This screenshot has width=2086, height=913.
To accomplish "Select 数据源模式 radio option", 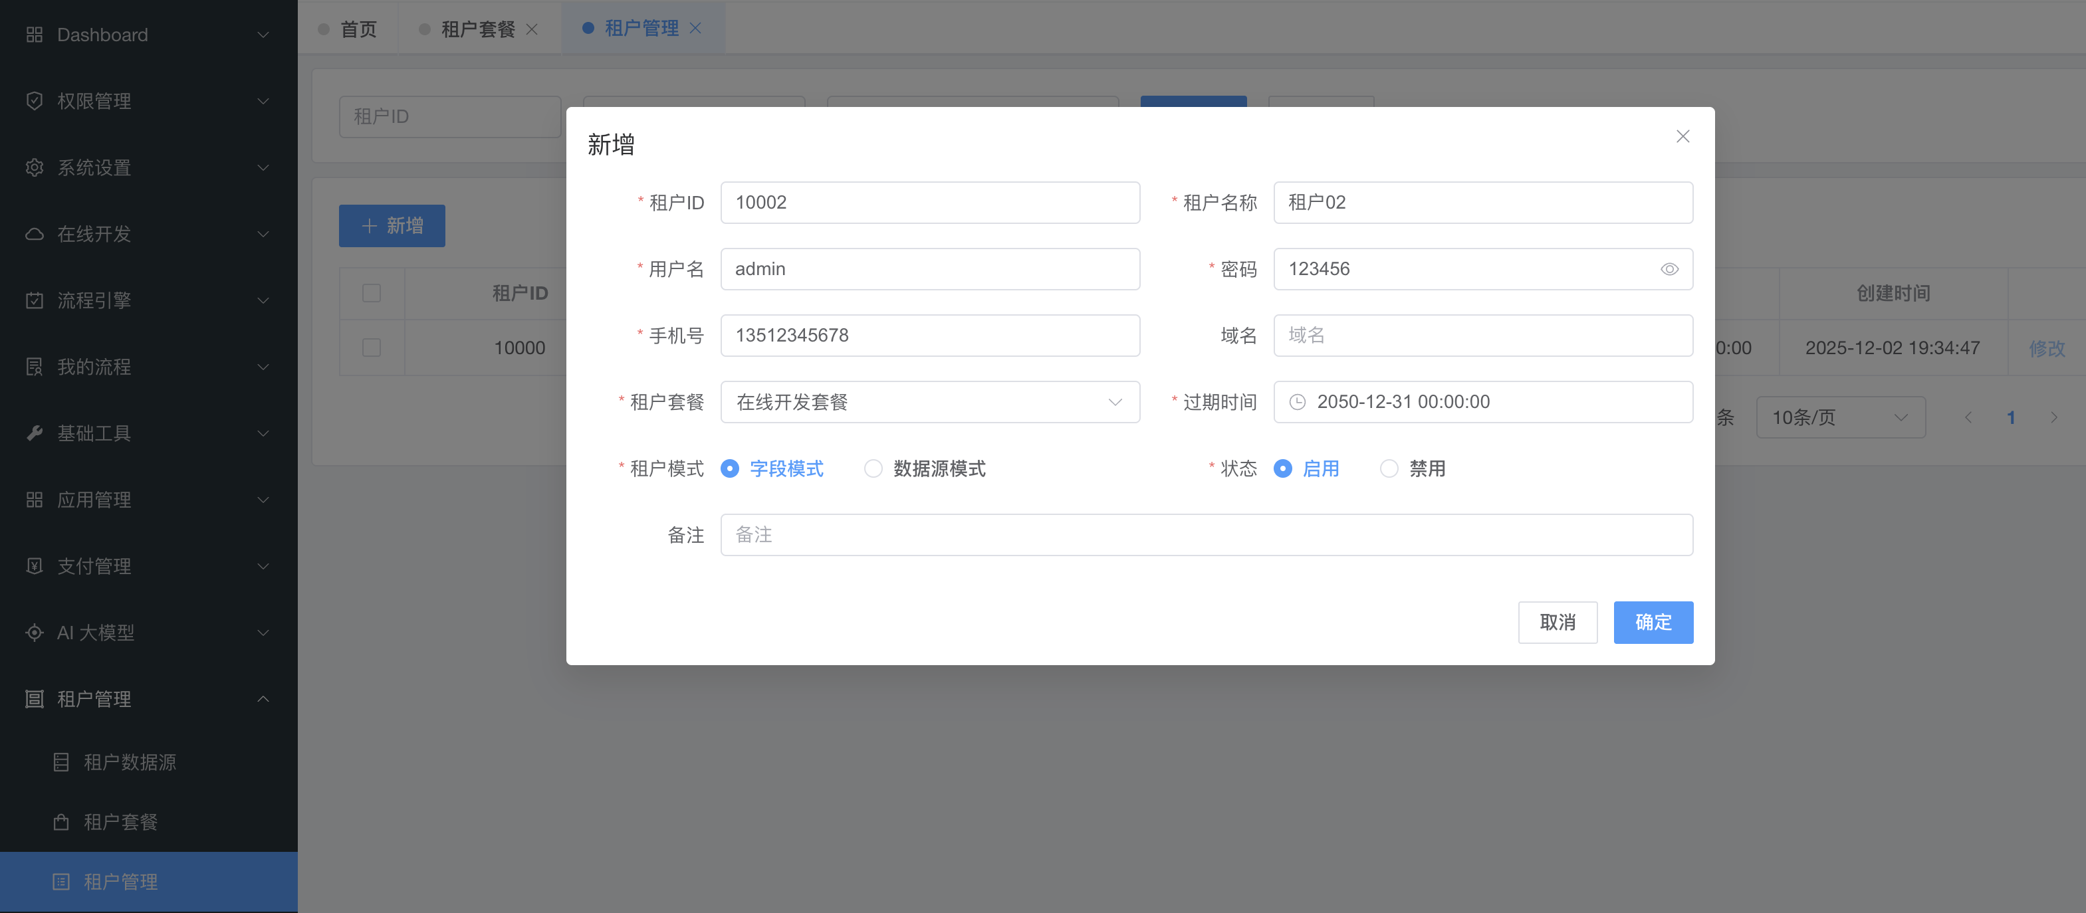I will 873,468.
